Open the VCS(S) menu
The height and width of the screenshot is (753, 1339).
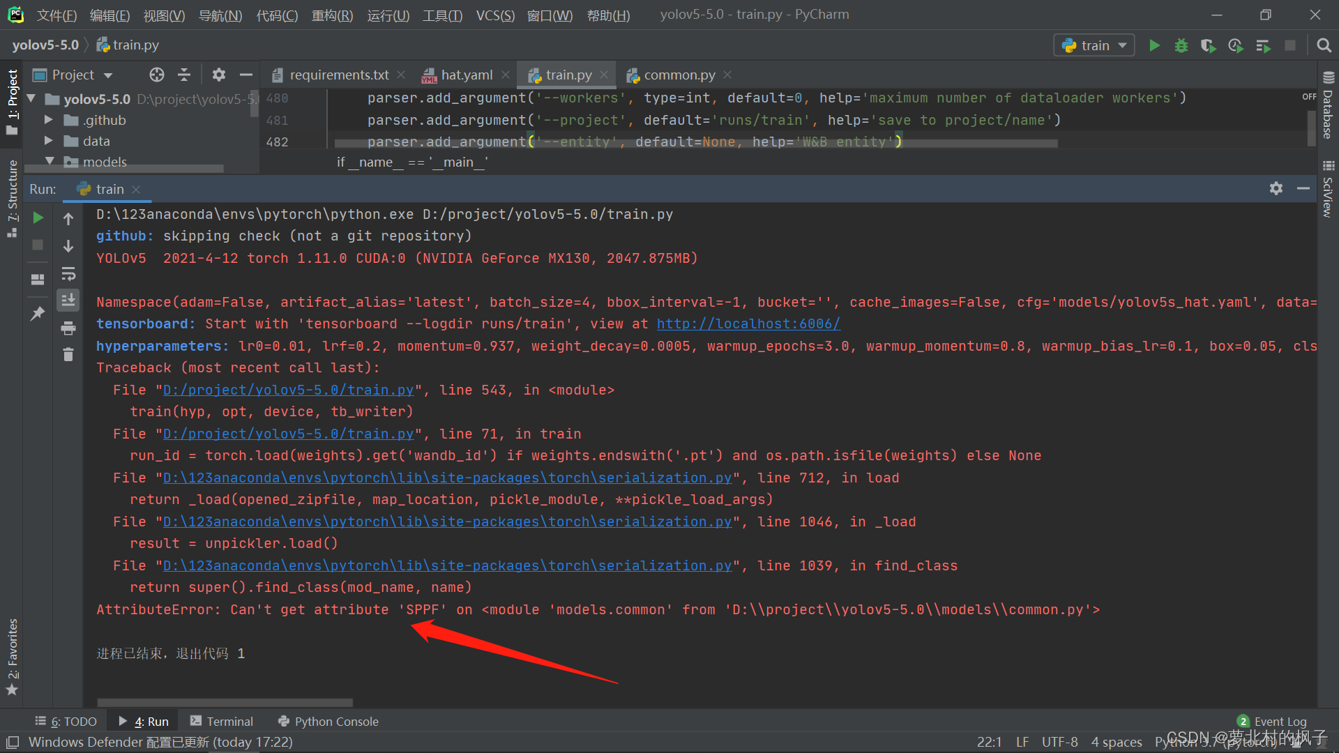(494, 15)
